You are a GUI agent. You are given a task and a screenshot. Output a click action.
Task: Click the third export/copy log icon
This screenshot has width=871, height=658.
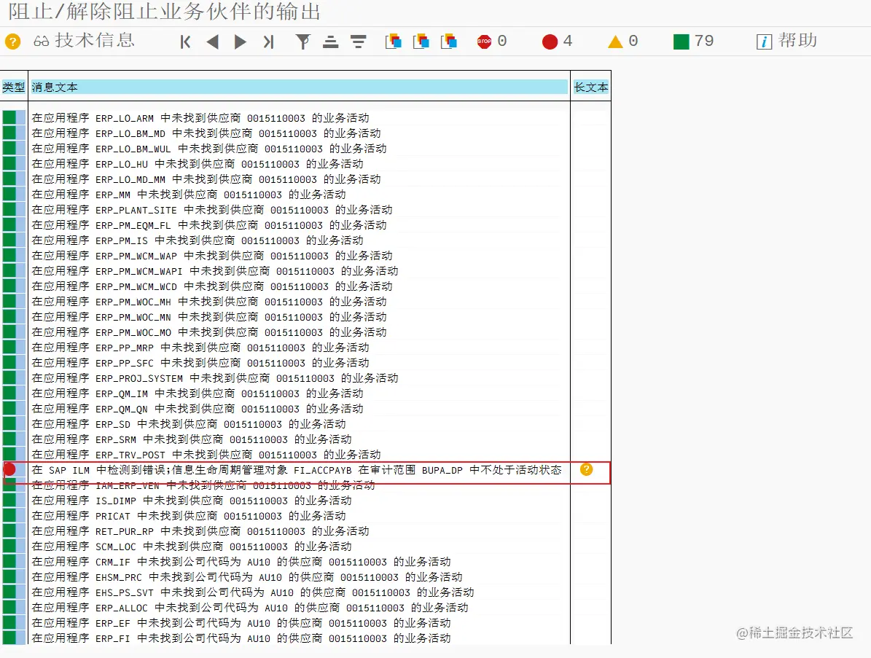pos(449,42)
